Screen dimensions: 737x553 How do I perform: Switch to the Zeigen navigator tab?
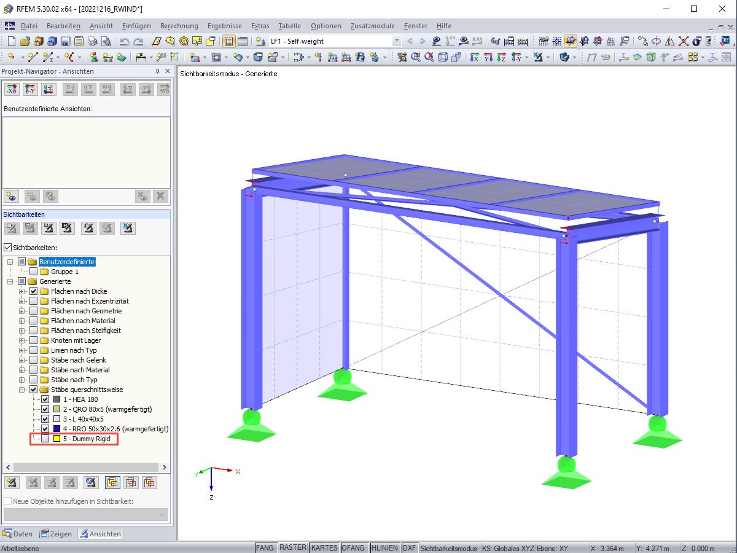(56, 534)
